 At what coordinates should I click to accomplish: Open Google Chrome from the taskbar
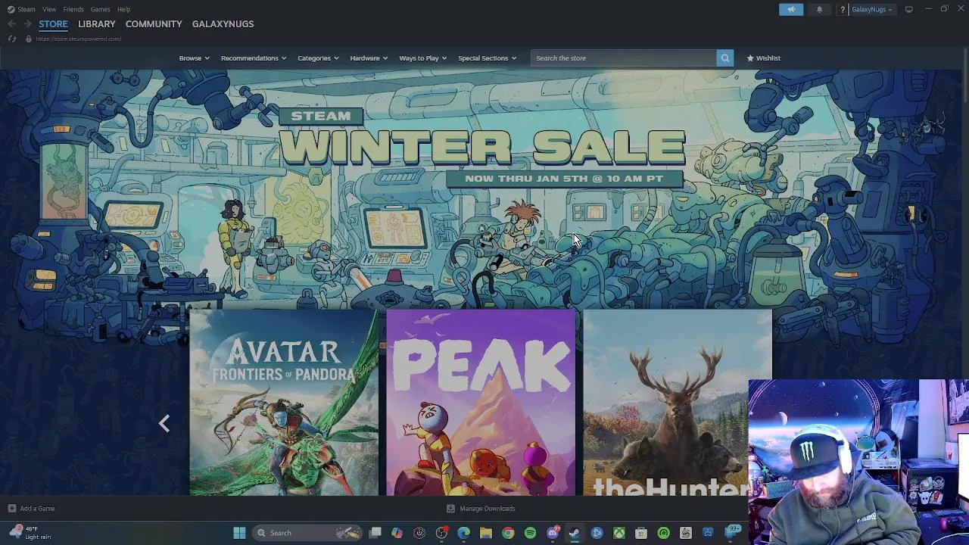pos(508,533)
